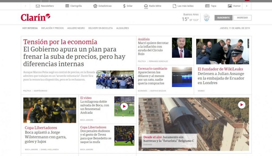Click the CIUDADES section tag
The image size is (272, 156).
[148, 145]
